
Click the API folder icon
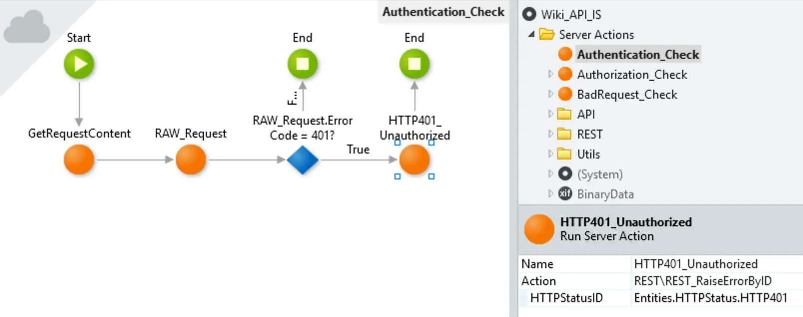point(564,114)
